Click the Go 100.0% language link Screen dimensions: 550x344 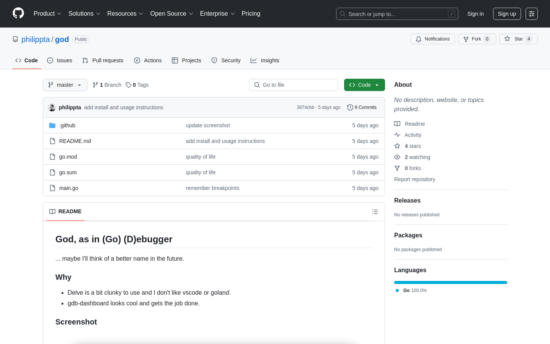click(x=411, y=290)
